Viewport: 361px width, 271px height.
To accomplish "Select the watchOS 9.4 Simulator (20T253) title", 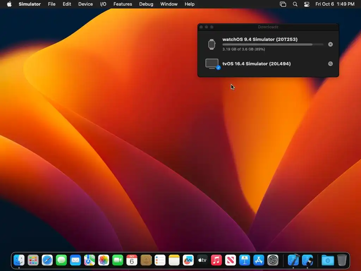I will (260, 40).
